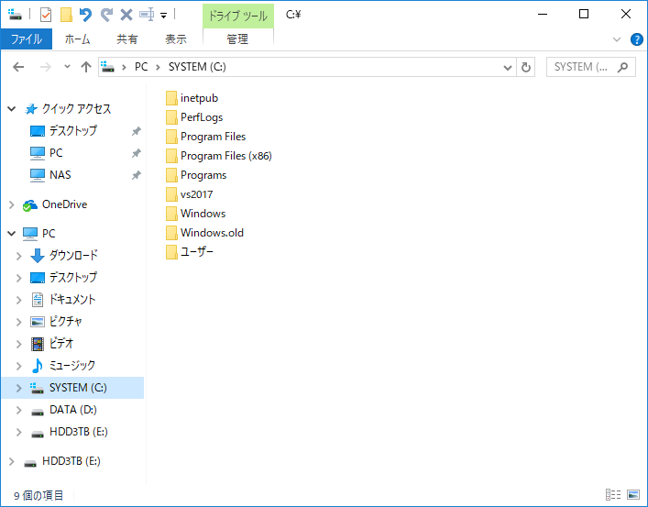
Task: Collapse the PC tree node
Action: (12, 234)
